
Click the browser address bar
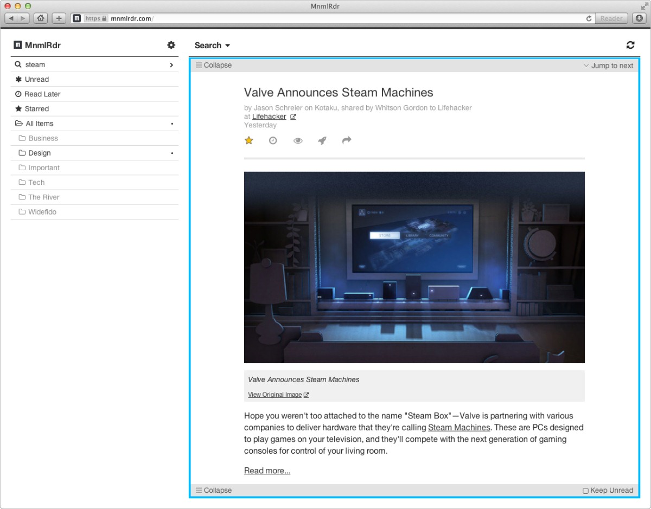[x=333, y=18]
